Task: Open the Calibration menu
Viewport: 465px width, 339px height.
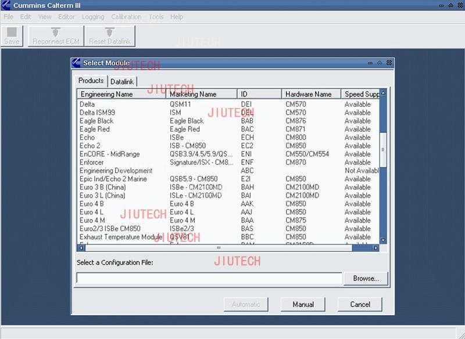Action: tap(126, 17)
